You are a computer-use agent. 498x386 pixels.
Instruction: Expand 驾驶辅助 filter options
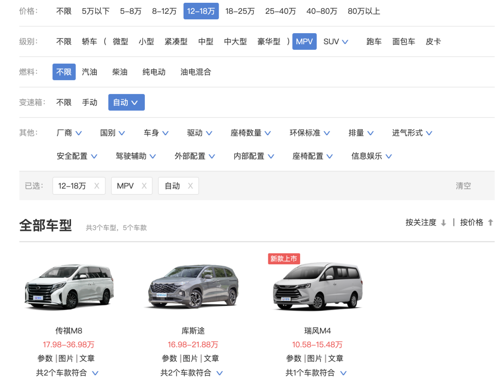point(136,156)
